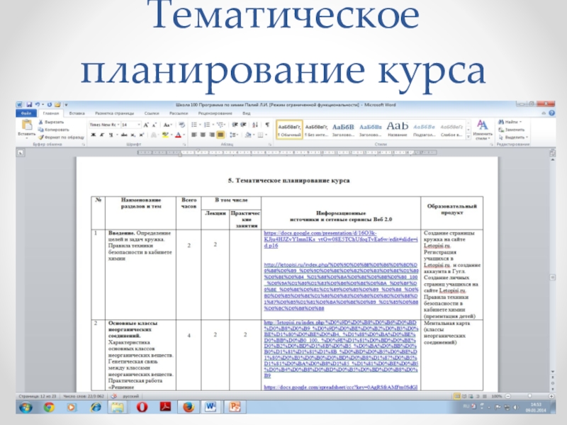Viewport: 567px width, 425px height.
Task: Click Copy (Копировать) in the clipboard group
Action: coord(54,130)
